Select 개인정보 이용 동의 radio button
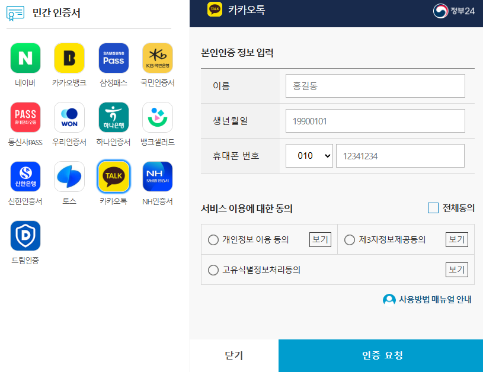Image resolution: width=483 pixels, height=372 pixels. coord(213,239)
